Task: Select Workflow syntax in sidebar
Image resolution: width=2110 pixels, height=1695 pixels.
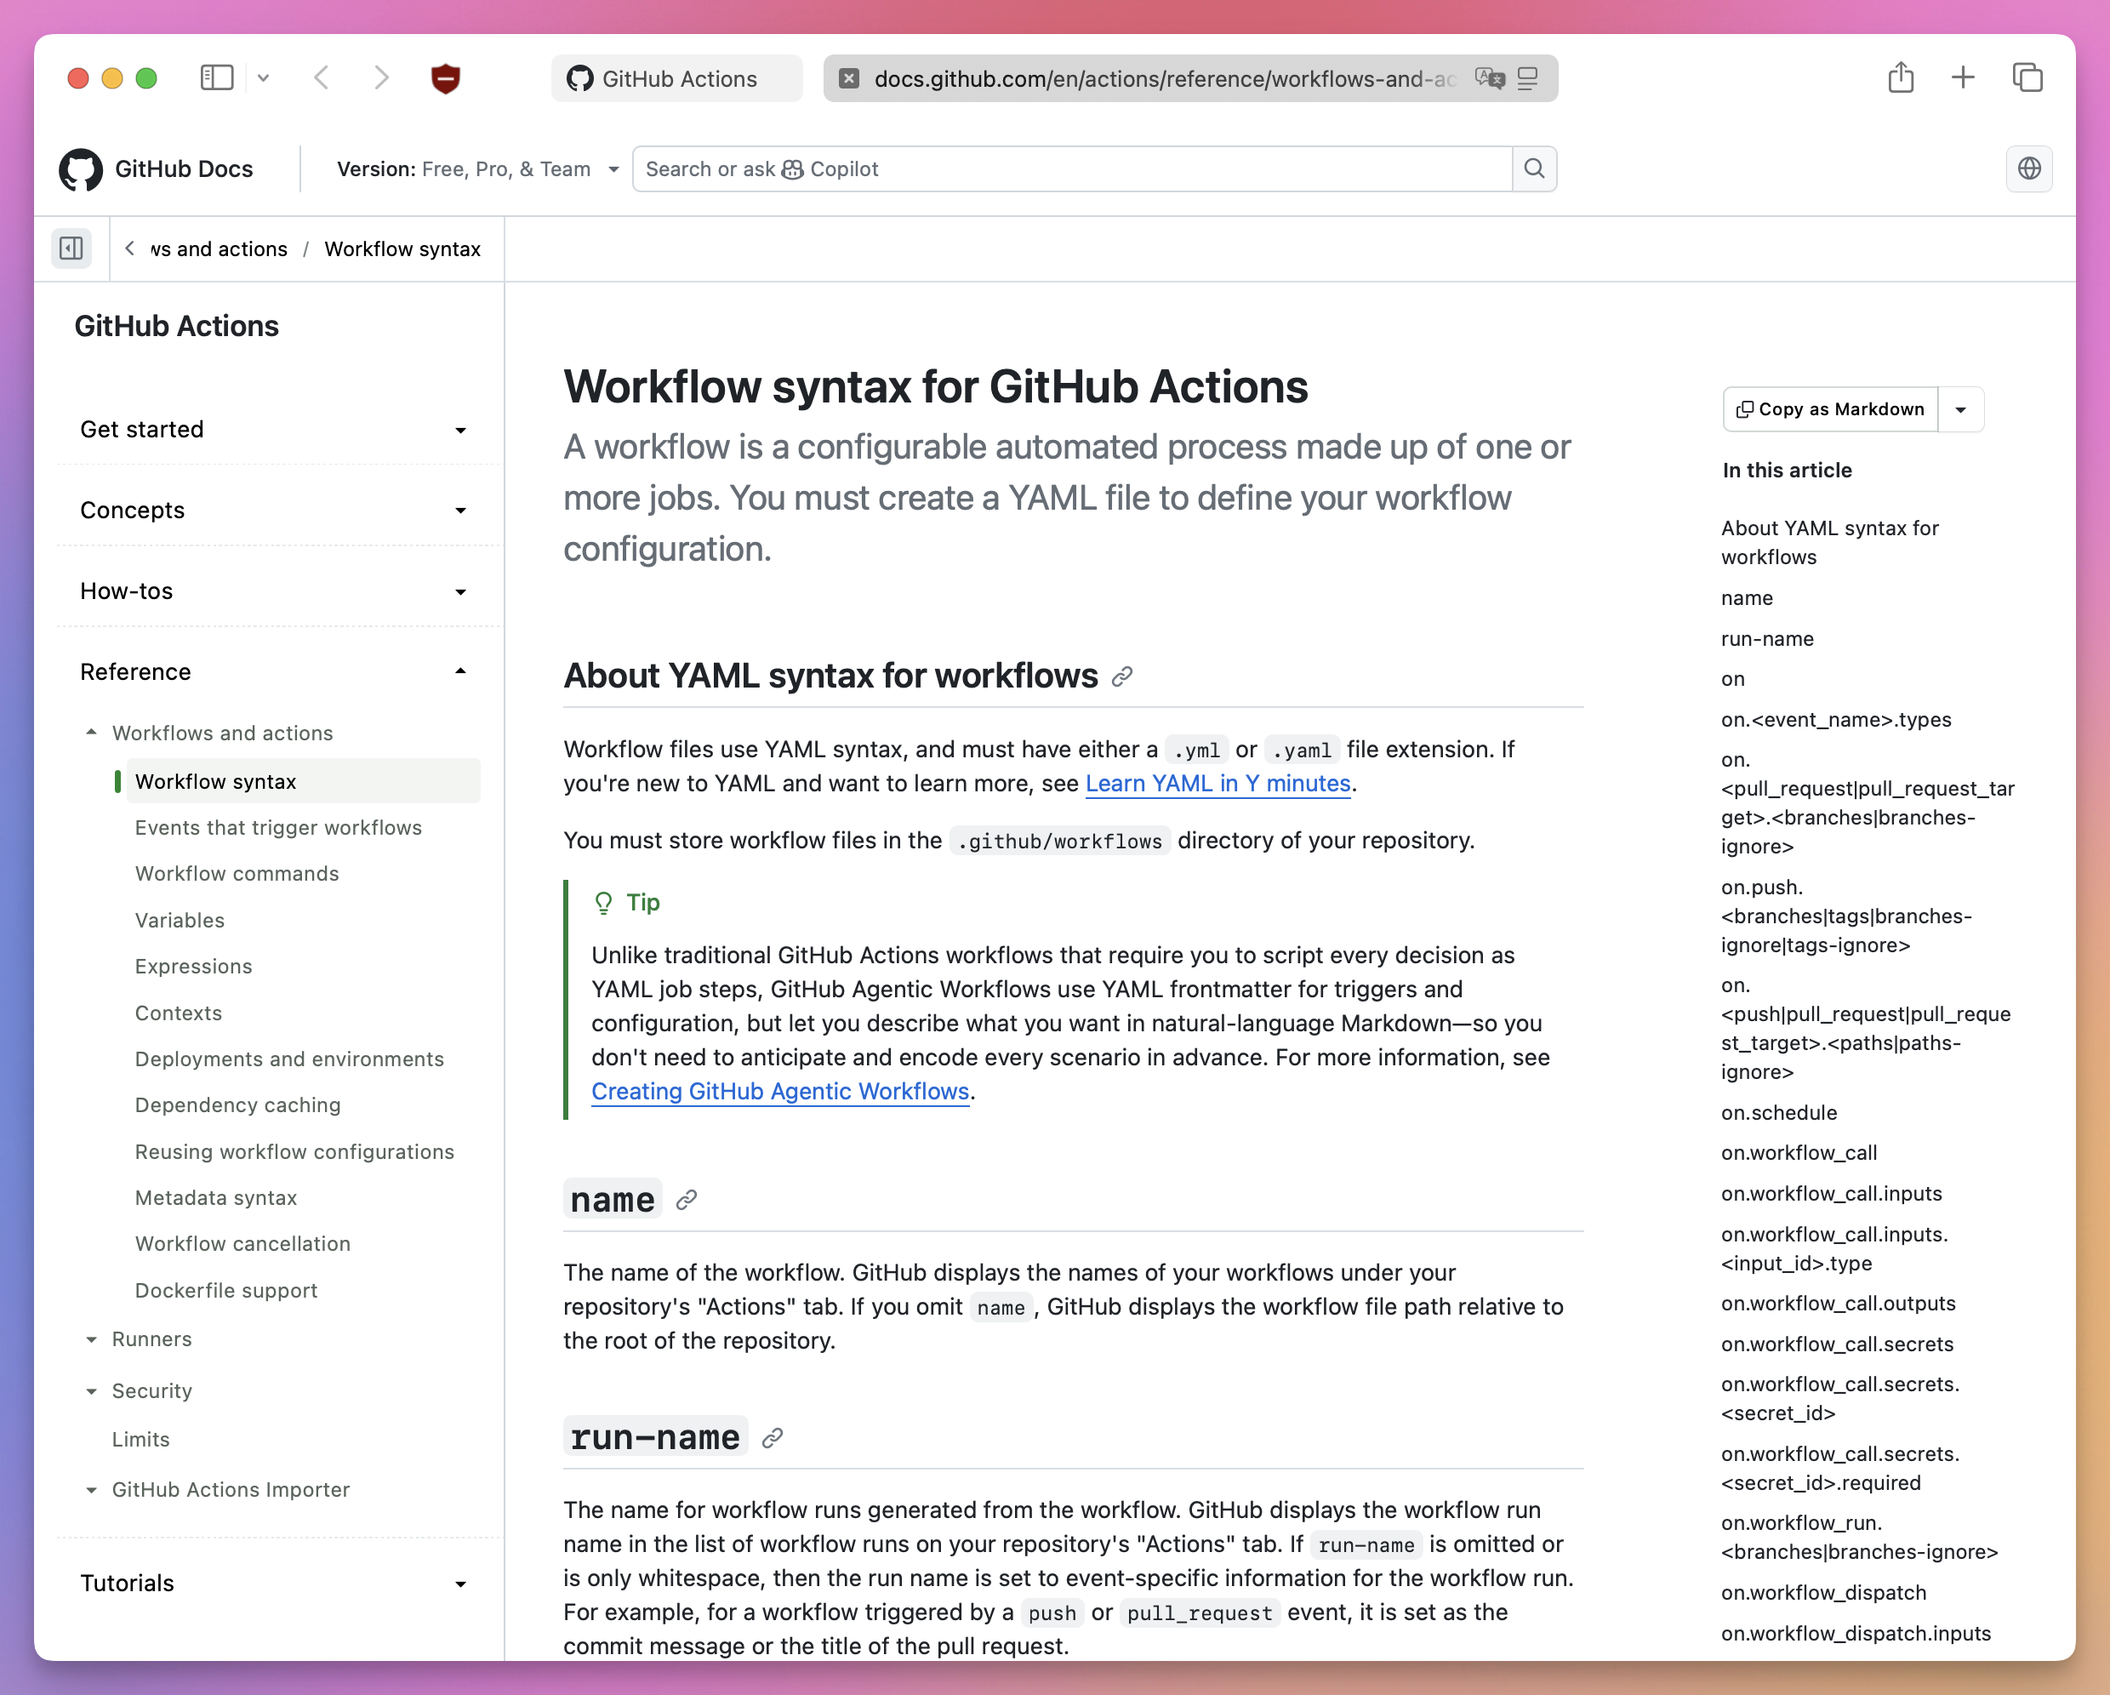Action: click(x=302, y=781)
